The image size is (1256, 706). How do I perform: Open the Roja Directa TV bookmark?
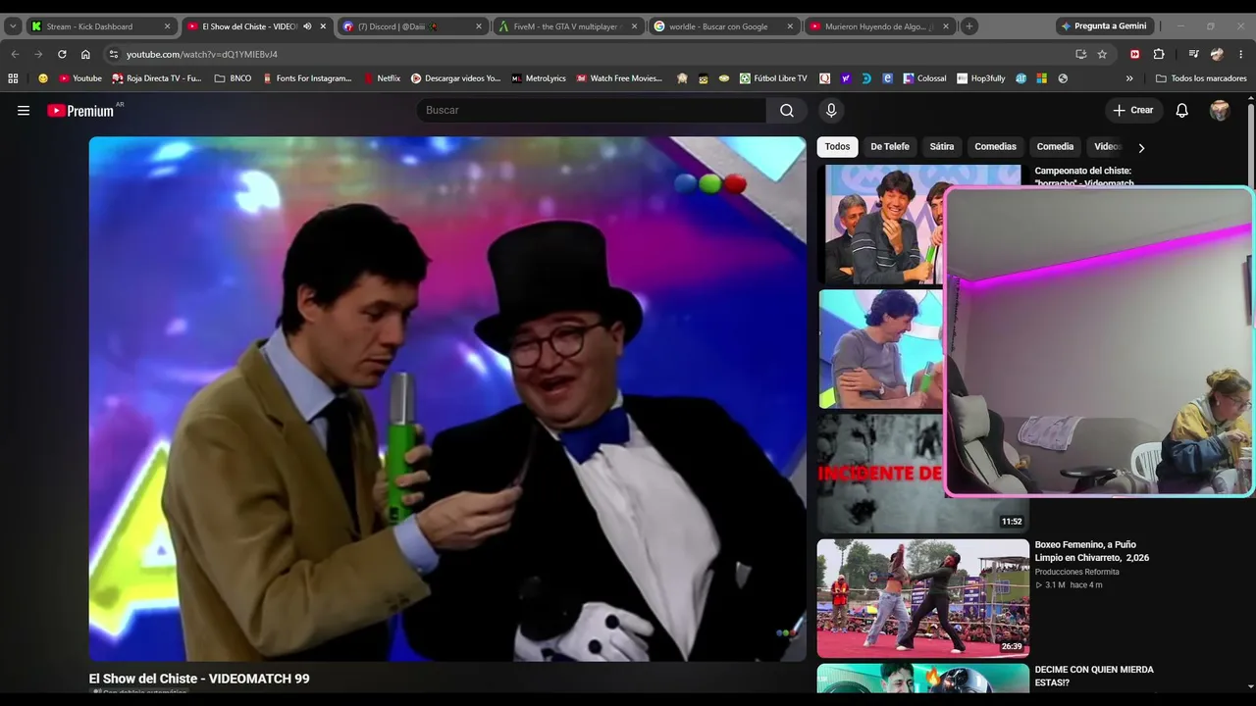pyautogui.click(x=157, y=78)
